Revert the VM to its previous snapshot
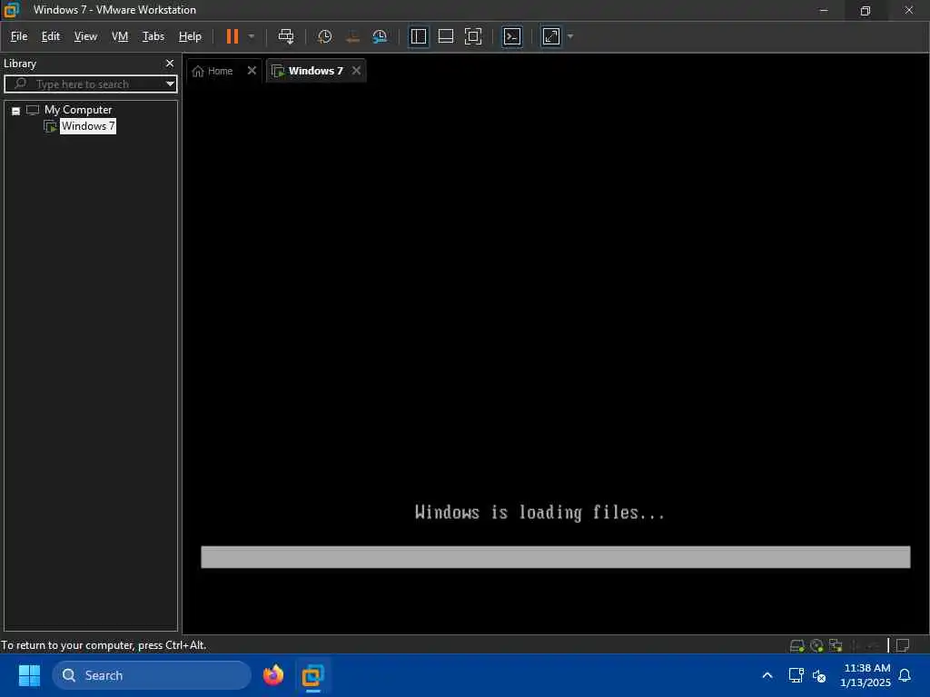Image resolution: width=930 pixels, height=697 pixels. (352, 36)
